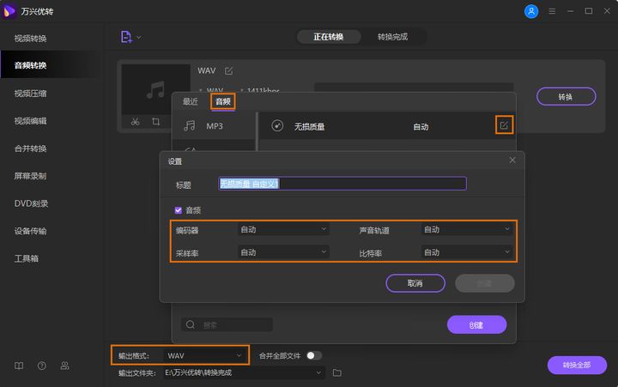Open the user account avatar
This screenshot has height=387, width=618.
(x=531, y=11)
